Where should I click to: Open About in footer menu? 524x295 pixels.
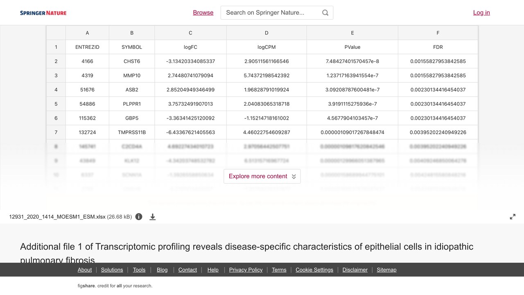(x=85, y=270)
